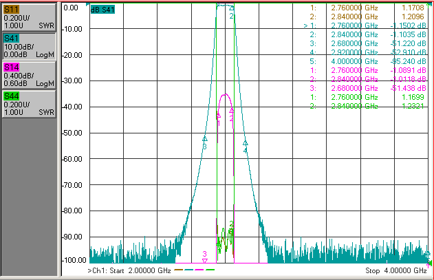The image size is (434, 280).
Task: Select magenta marker 2 on S14 trace
Action: click(x=231, y=111)
